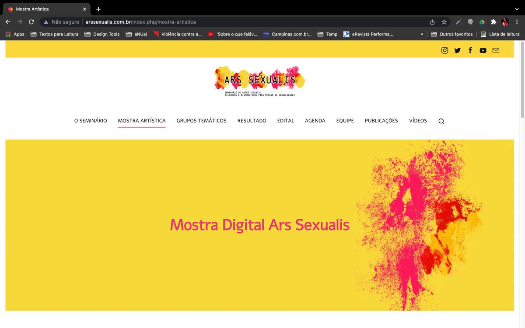Open the Chrome extensions puzzle icon
The width and height of the screenshot is (525, 328).
pos(493,22)
